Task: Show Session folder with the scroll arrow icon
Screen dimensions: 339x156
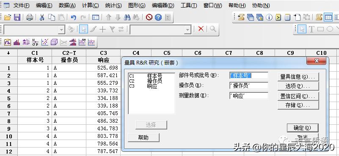Action: (241, 17)
